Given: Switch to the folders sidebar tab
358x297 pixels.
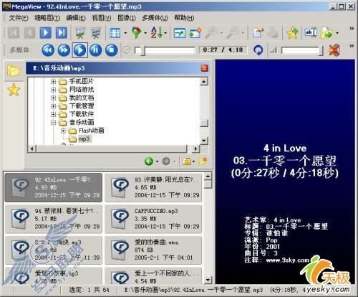Looking at the screenshot, I should tap(14, 71).
